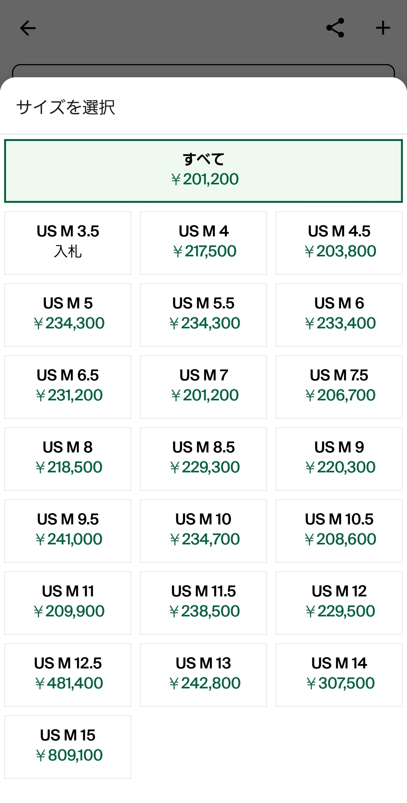Screen dimensions: 407x803
Task: Tap the back arrow icon
Action: tap(28, 28)
